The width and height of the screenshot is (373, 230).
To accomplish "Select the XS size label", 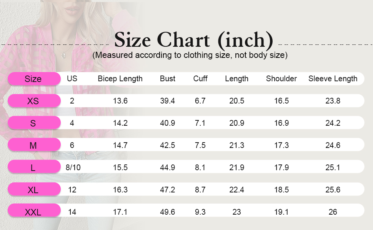I will [34, 101].
